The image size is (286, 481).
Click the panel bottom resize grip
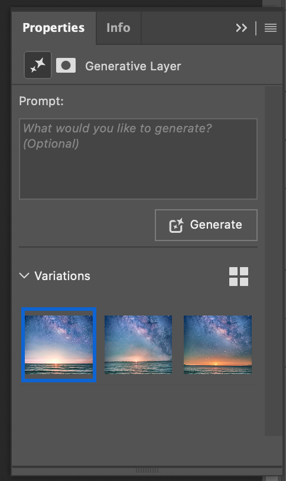(x=147, y=470)
